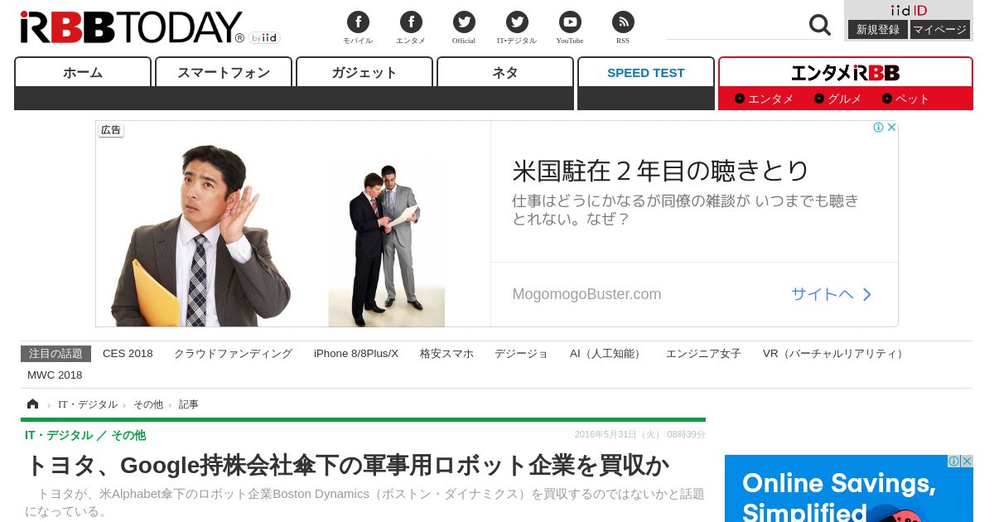Image resolution: width=994 pixels, height=522 pixels.
Task: Open the クラウドファンディング topic
Action: (x=233, y=353)
